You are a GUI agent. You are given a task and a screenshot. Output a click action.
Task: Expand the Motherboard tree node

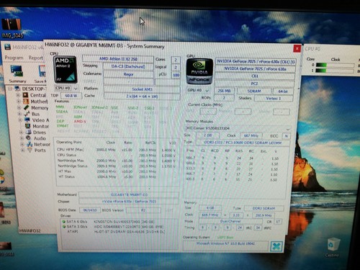click(x=19, y=102)
